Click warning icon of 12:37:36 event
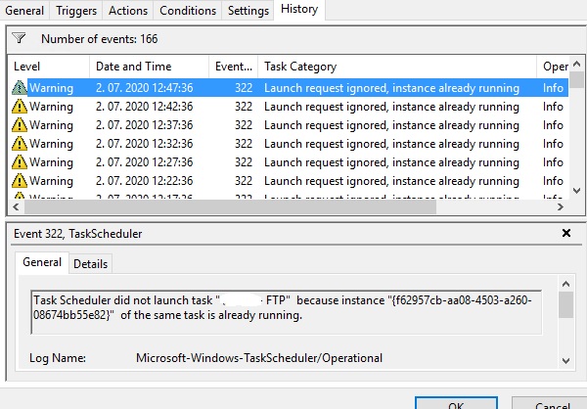587x409 pixels. click(20, 125)
